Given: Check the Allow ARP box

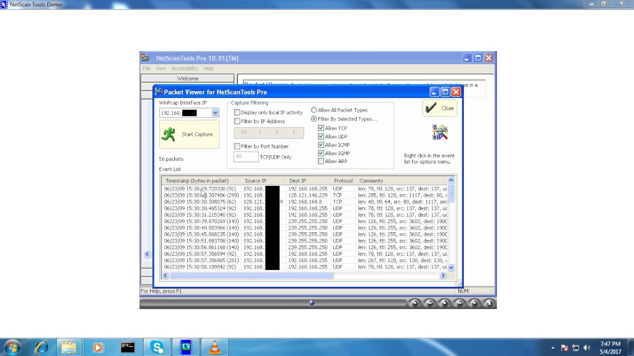Looking at the screenshot, I should tap(321, 161).
